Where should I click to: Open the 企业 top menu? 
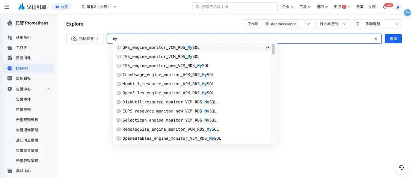[288, 7]
